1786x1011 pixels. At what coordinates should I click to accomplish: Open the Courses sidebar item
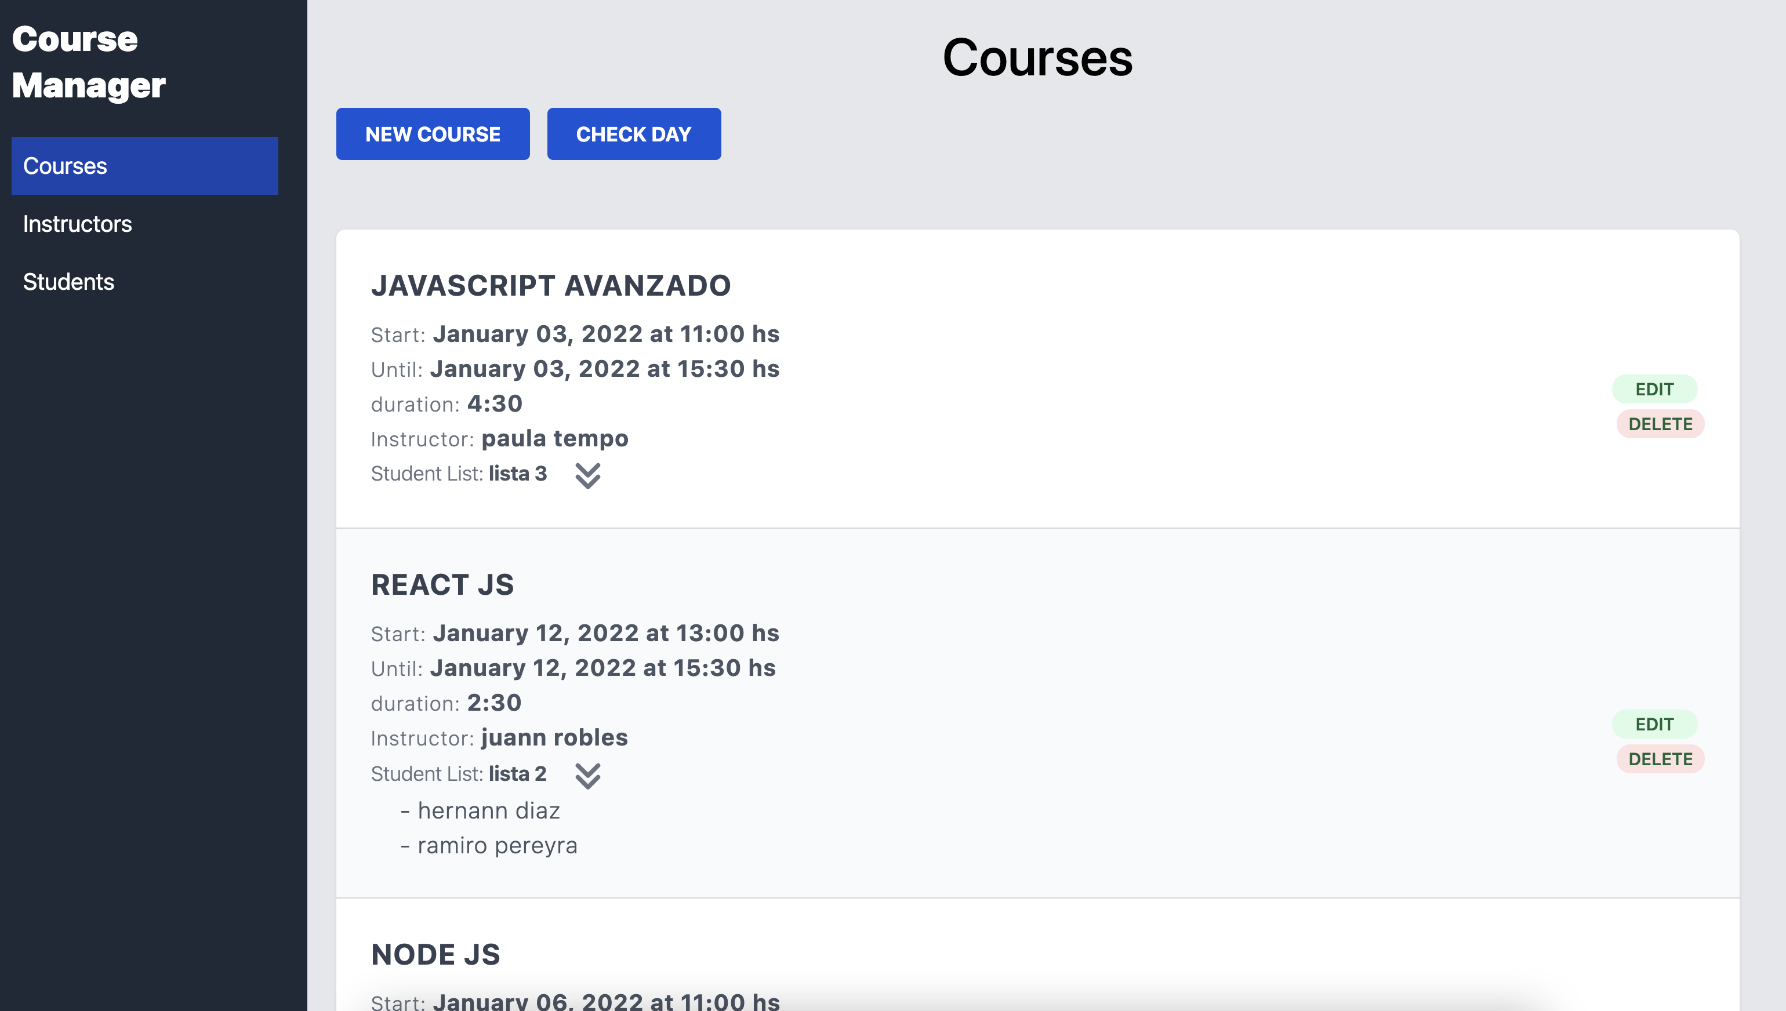coord(144,166)
